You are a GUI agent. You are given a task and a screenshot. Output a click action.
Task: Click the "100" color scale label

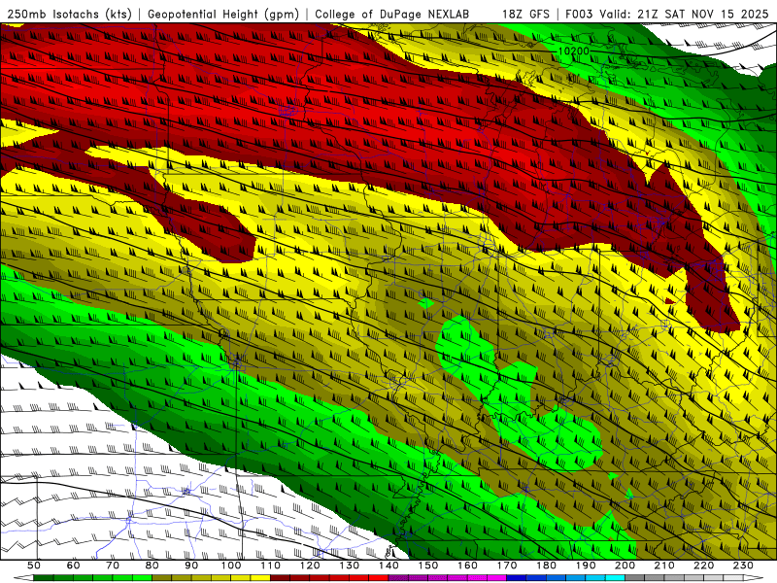click(231, 566)
